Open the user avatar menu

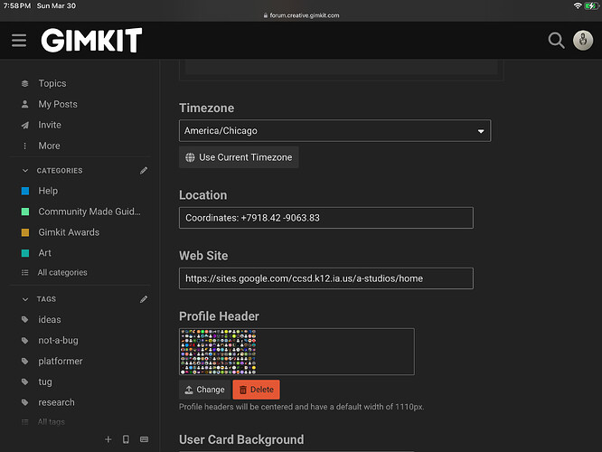583,41
